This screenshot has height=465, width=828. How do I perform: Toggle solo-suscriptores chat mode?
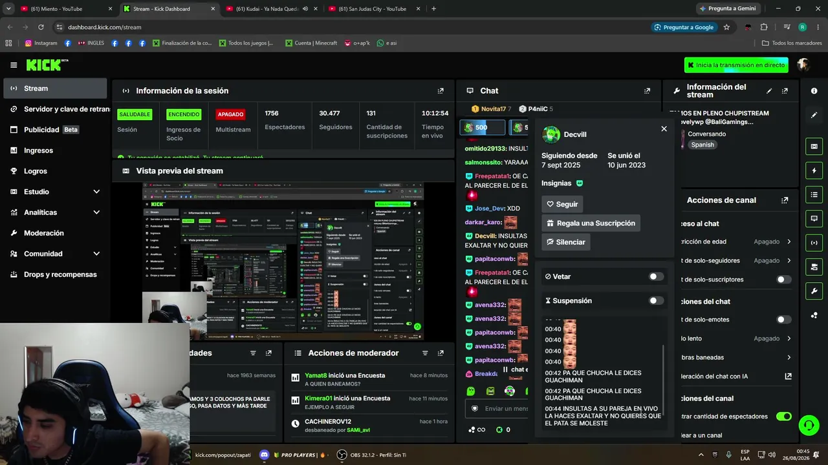783,280
